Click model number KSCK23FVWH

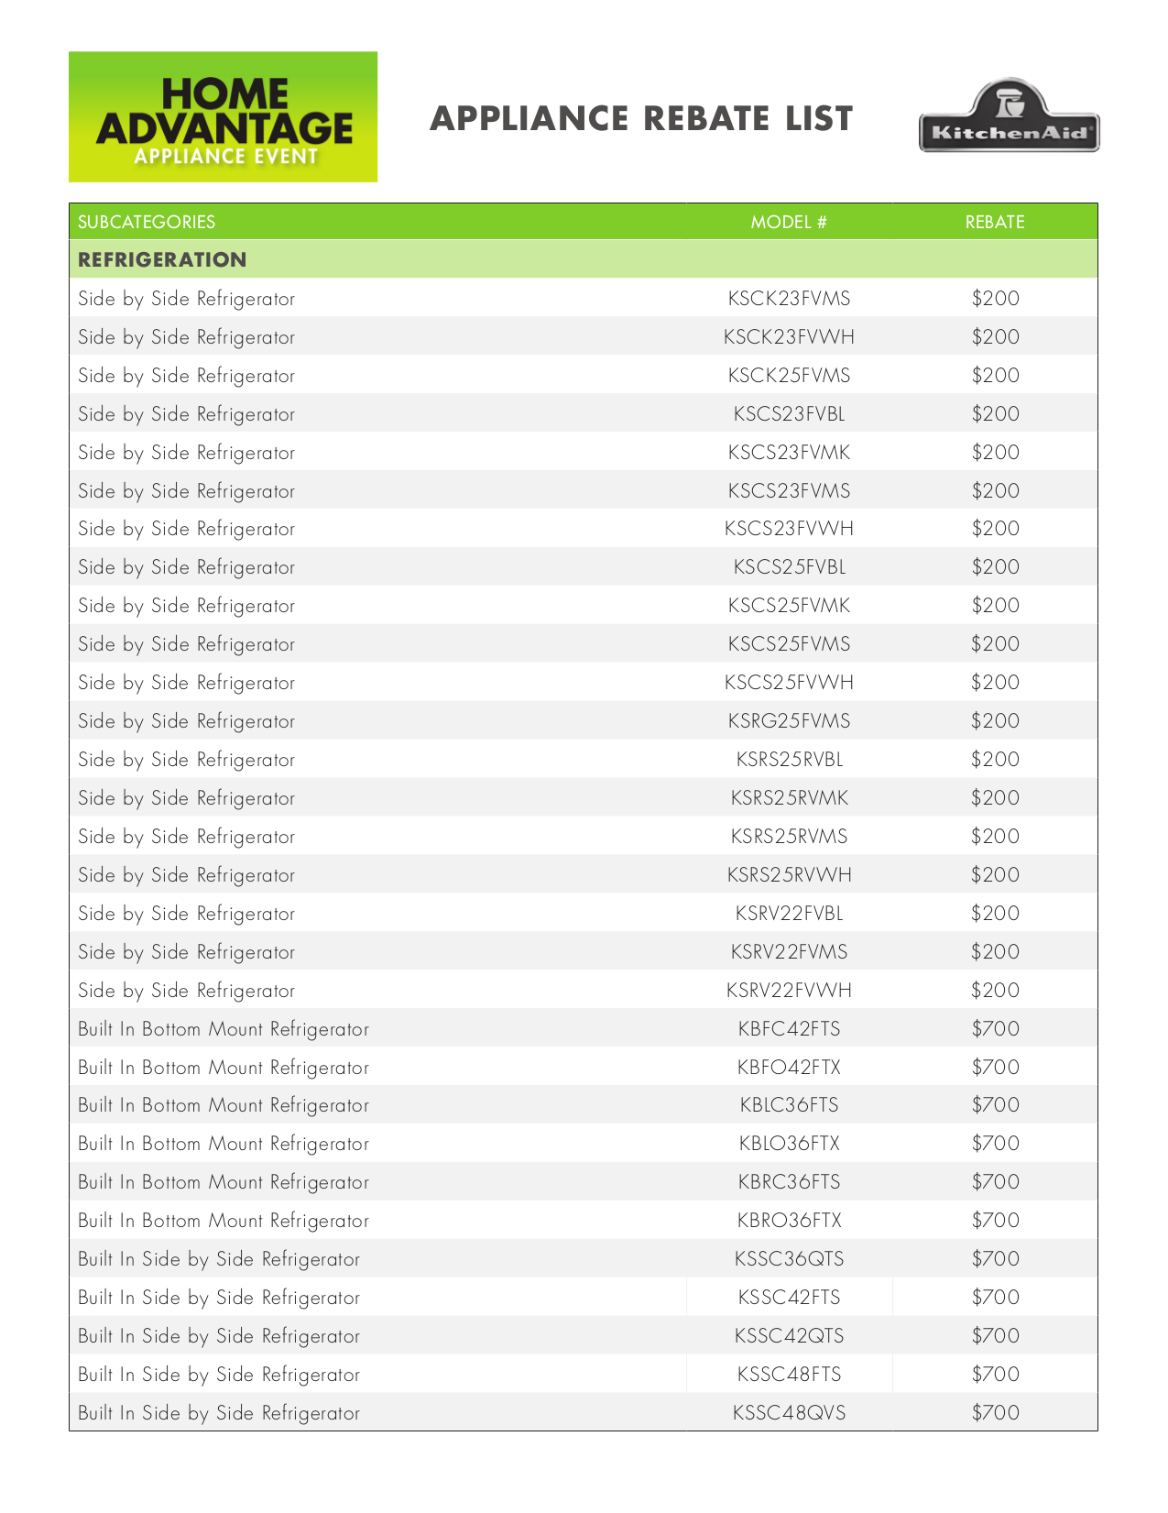[x=789, y=337]
